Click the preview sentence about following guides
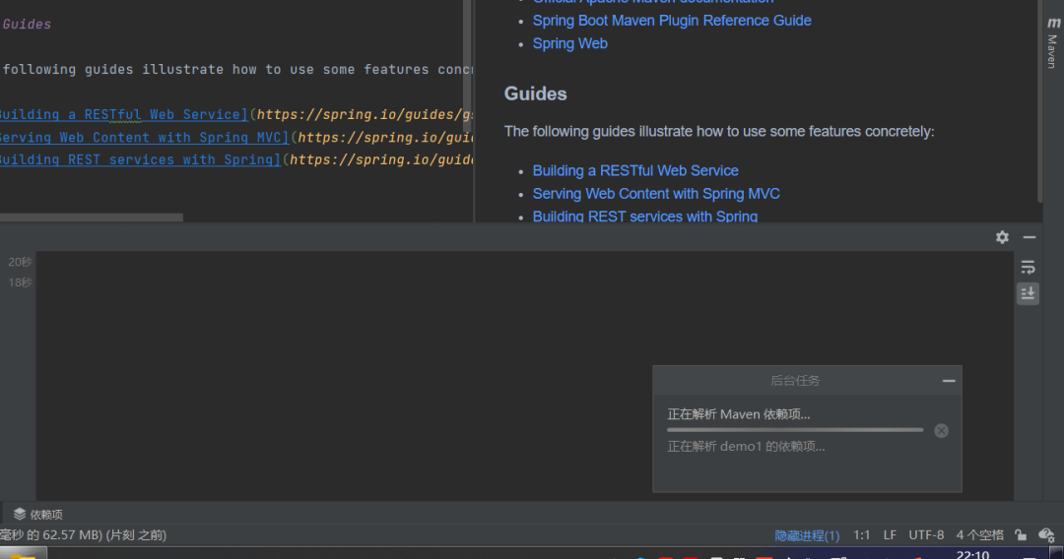1064x559 pixels. click(719, 132)
